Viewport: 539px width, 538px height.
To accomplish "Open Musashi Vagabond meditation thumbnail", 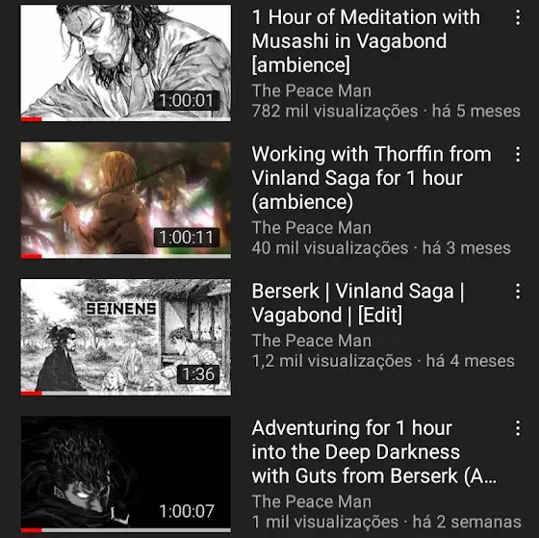I will 126,63.
